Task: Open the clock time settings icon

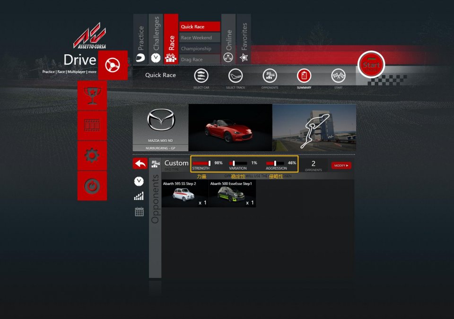Action: pyautogui.click(x=139, y=181)
